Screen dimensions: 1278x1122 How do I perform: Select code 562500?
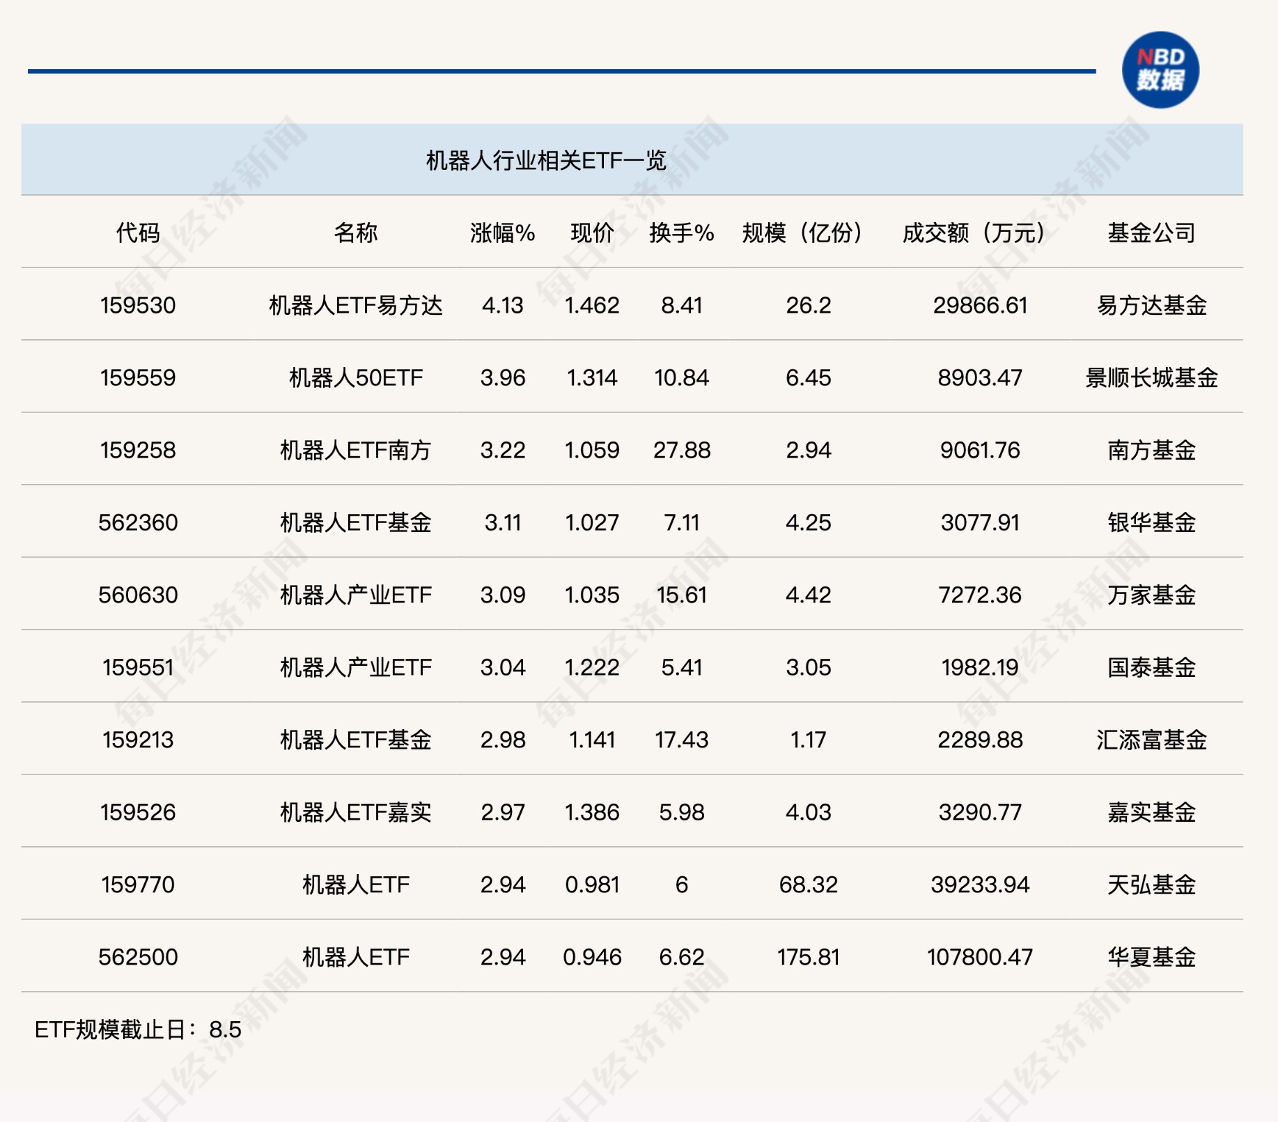[x=138, y=957]
